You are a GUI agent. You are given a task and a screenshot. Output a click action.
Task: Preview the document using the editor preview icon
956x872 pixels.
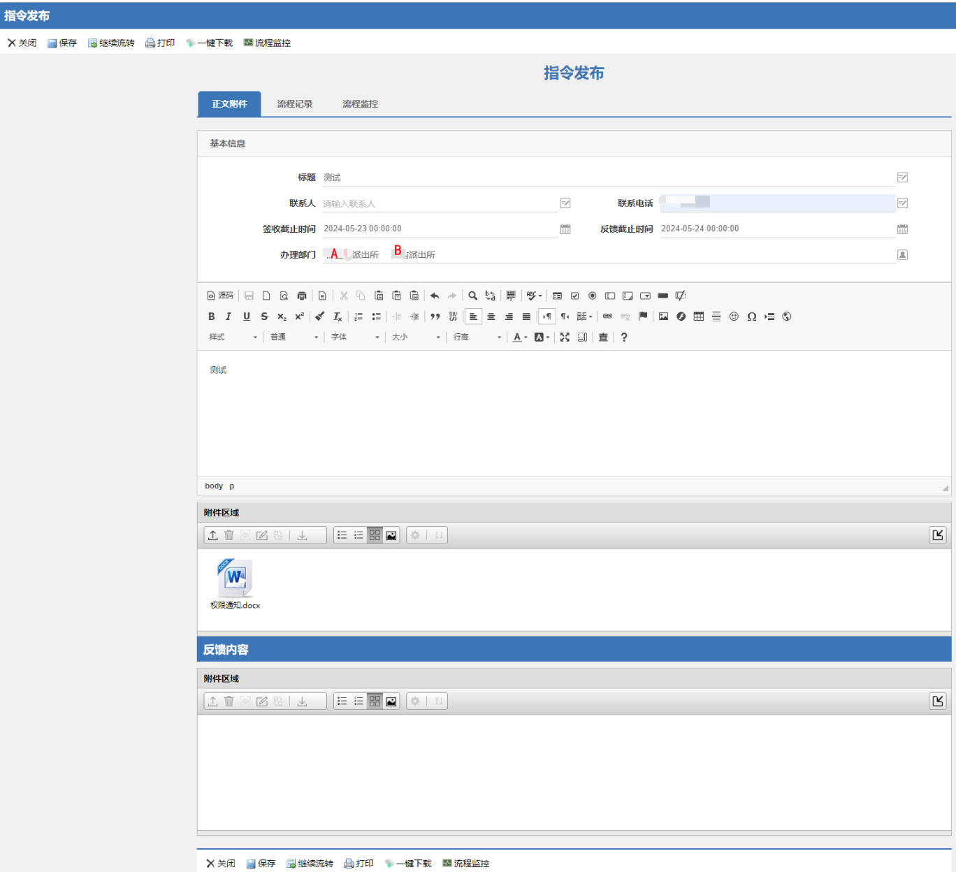click(x=284, y=296)
